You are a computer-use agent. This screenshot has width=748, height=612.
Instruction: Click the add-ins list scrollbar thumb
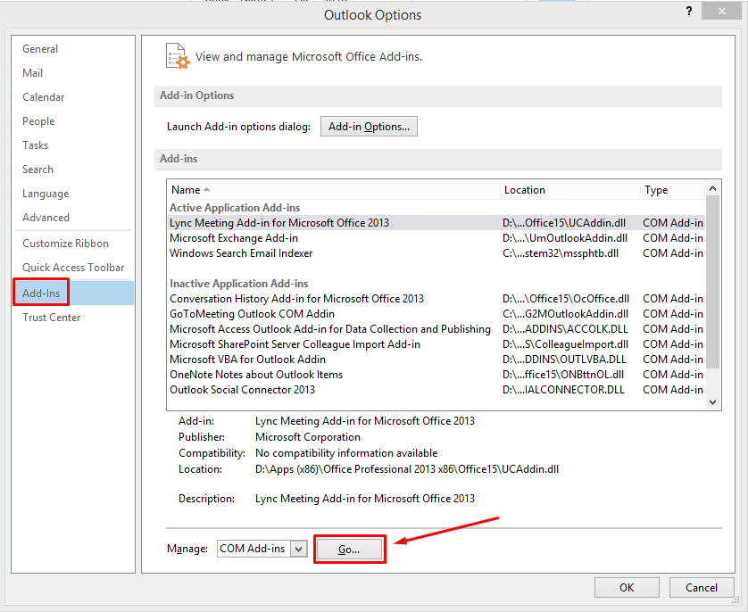click(x=712, y=282)
